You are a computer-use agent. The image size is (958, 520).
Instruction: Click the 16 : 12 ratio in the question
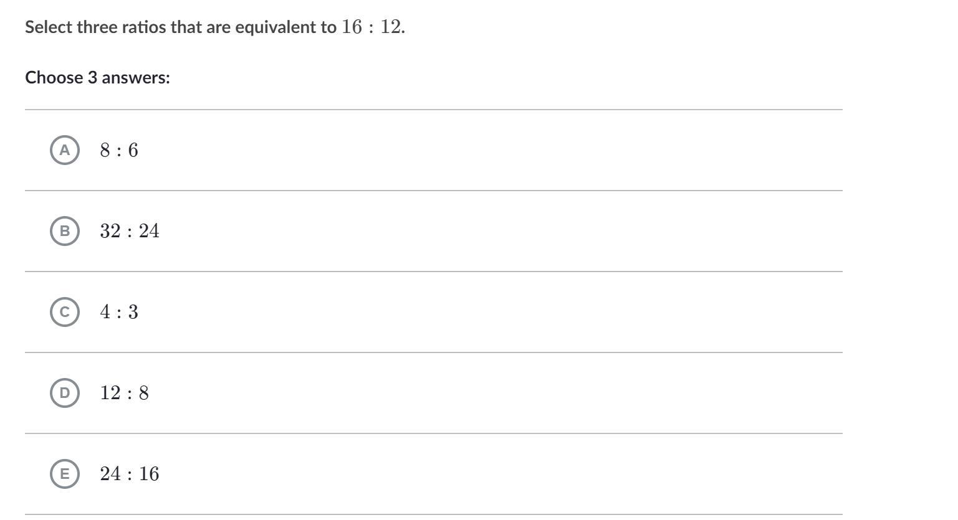click(x=371, y=27)
